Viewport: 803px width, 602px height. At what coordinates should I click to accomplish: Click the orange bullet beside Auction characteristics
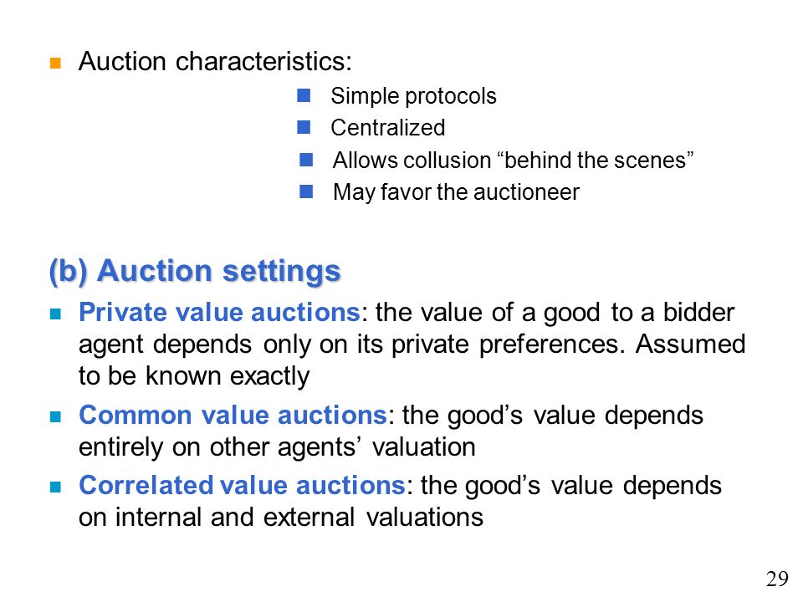[x=55, y=63]
